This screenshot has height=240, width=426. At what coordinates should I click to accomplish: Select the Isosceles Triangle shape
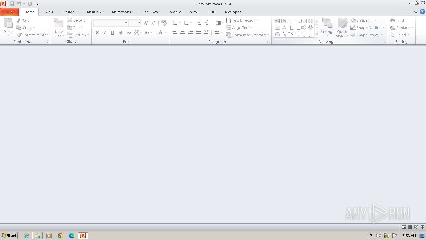click(x=284, y=28)
